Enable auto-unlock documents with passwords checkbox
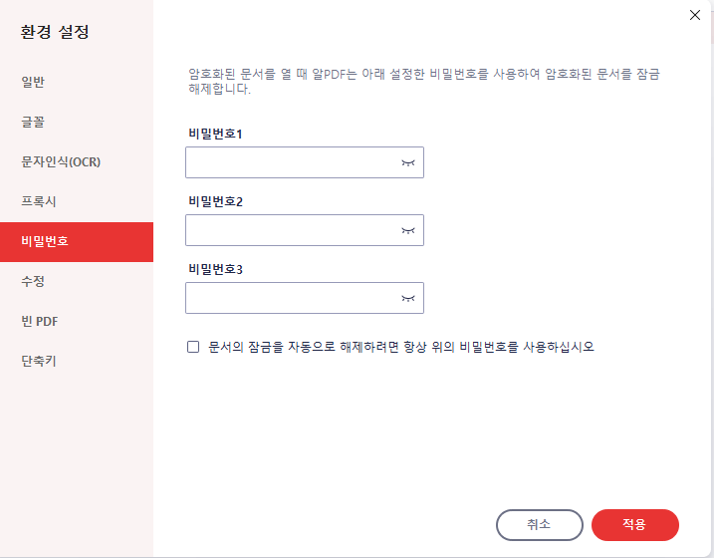Screen dimensions: 714x558 coord(193,347)
